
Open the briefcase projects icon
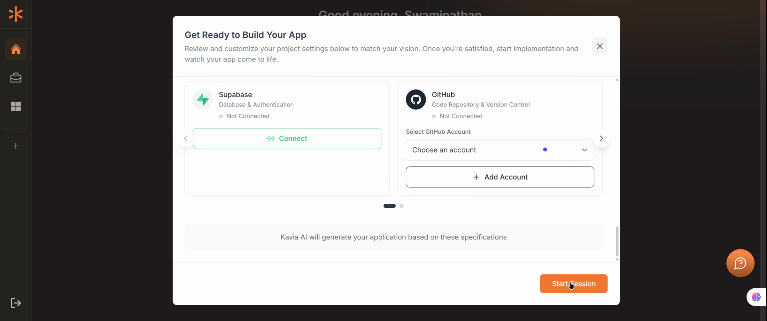[16, 78]
